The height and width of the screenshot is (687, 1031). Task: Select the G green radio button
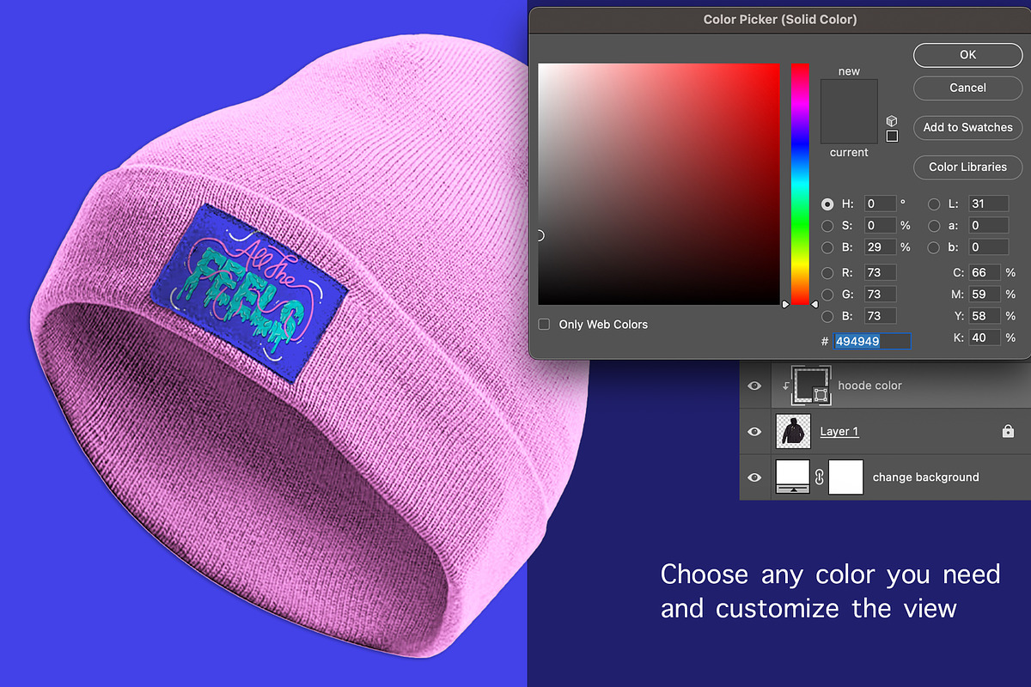tap(827, 295)
